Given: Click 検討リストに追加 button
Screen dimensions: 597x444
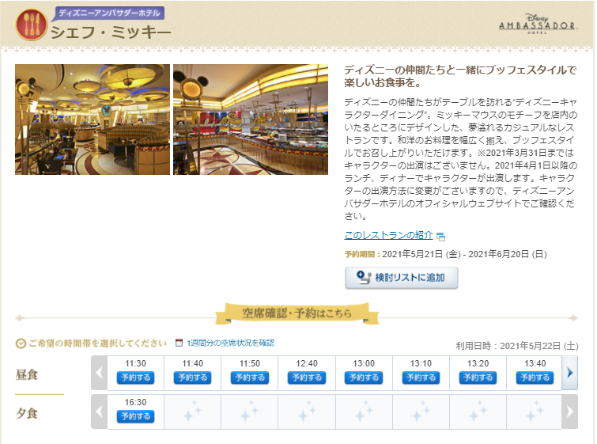Looking at the screenshot, I should click(x=402, y=278).
